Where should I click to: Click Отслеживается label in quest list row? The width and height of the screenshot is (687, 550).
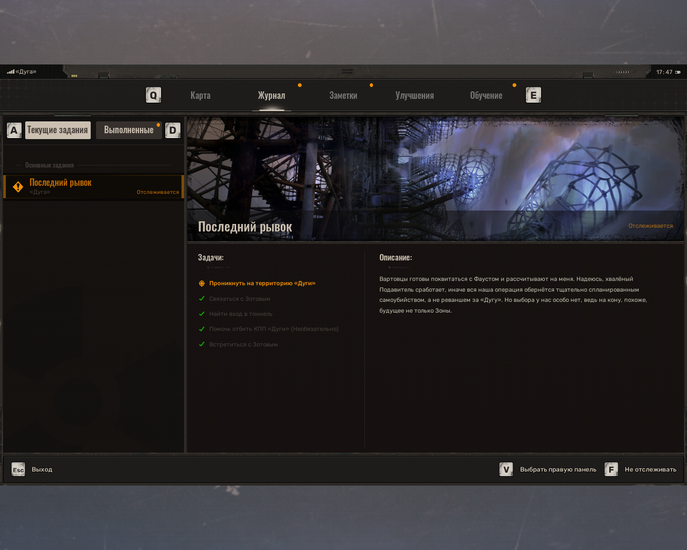click(x=158, y=192)
